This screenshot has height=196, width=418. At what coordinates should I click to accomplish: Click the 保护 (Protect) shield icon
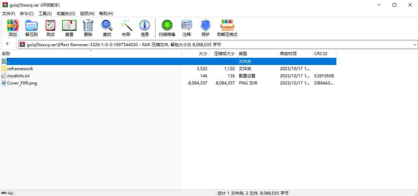pyautogui.click(x=206, y=25)
